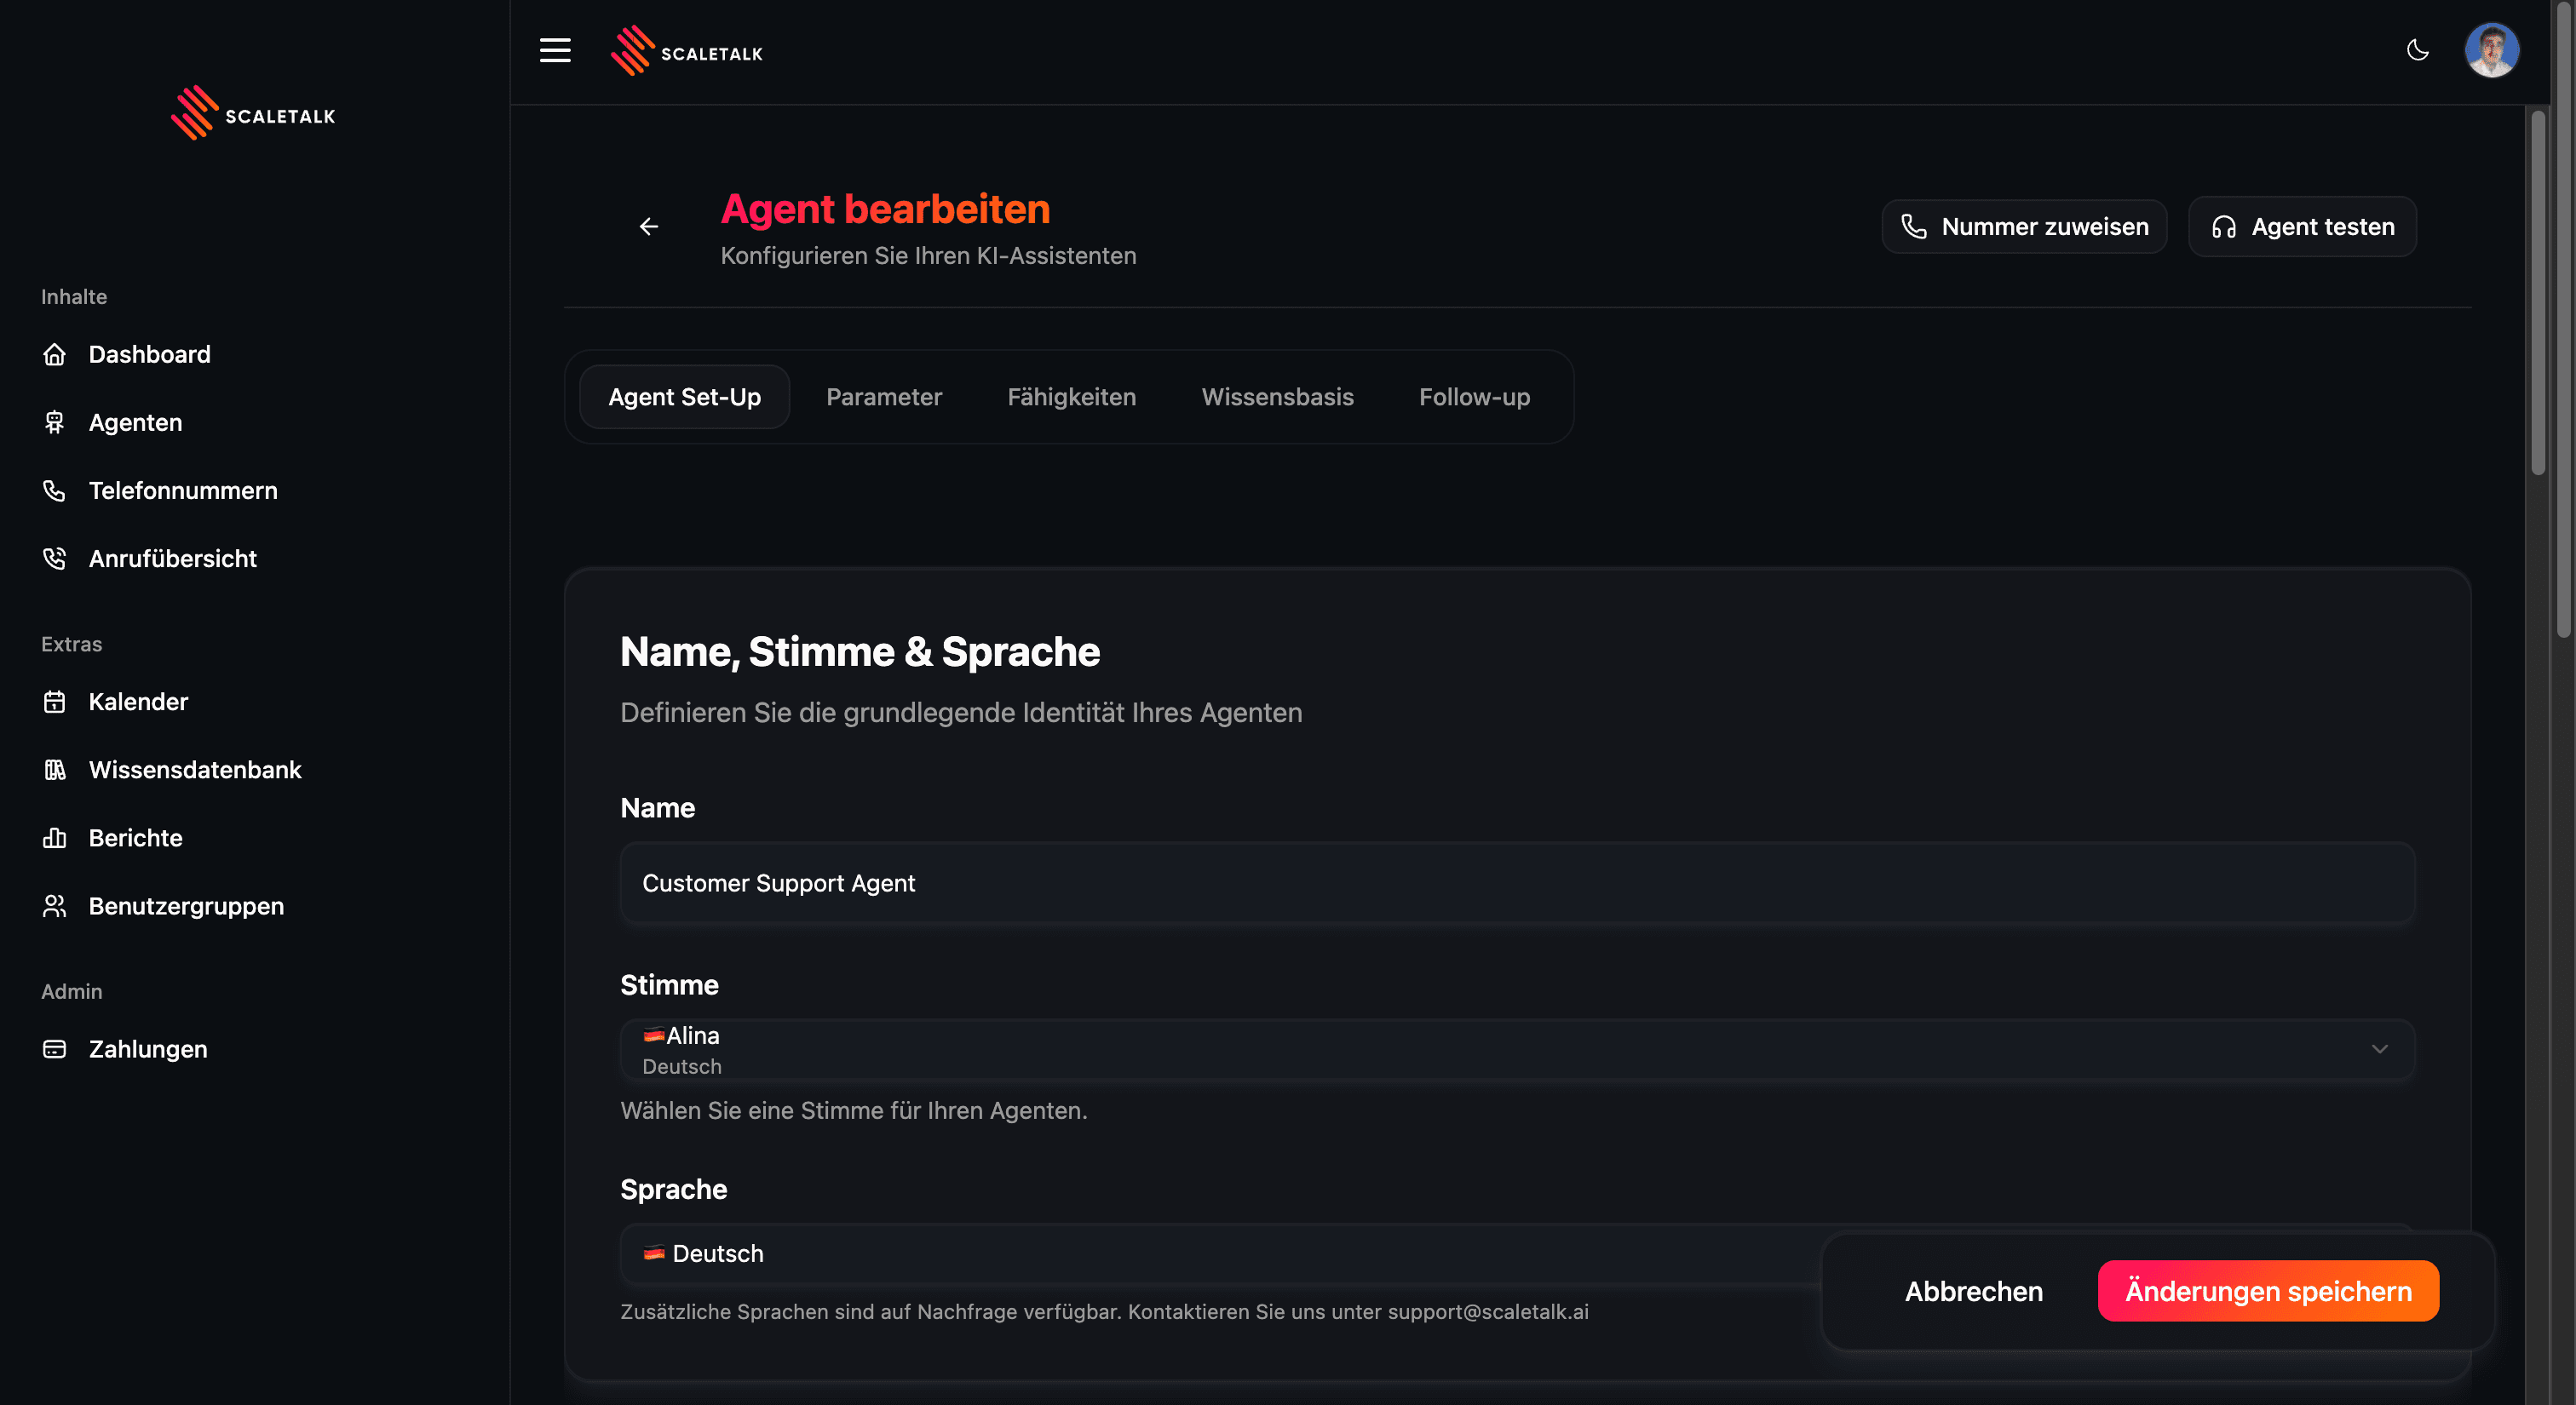Open Anrufübersicht call overview
This screenshot has width=2576, height=1405.
pyautogui.click(x=172, y=559)
